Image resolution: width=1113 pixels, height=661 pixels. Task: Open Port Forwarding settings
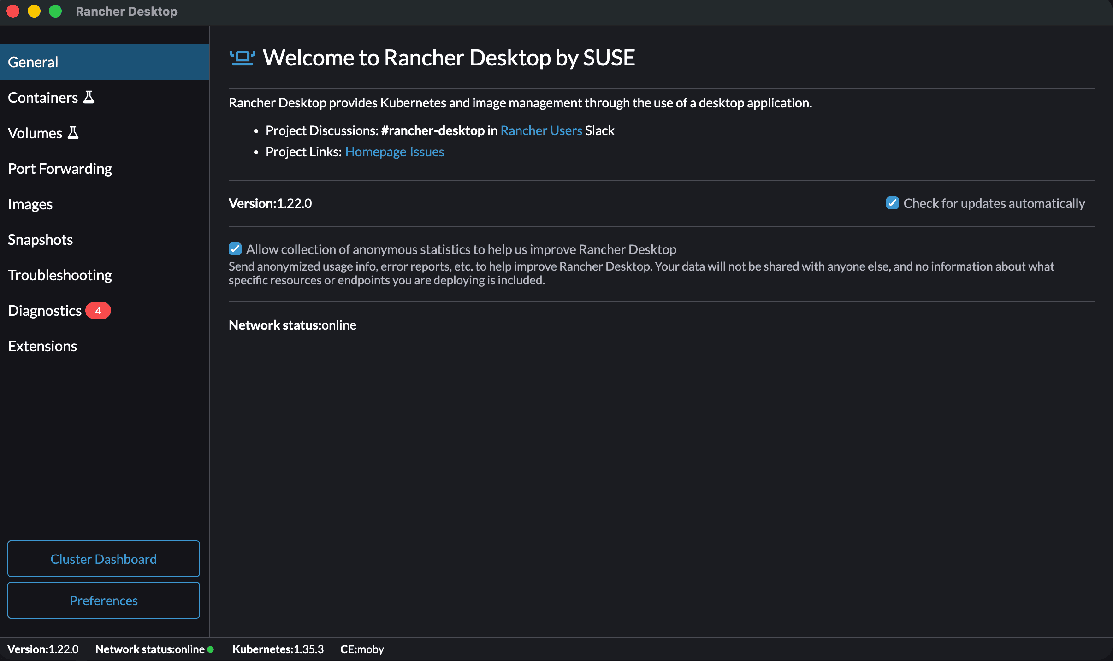coord(60,168)
